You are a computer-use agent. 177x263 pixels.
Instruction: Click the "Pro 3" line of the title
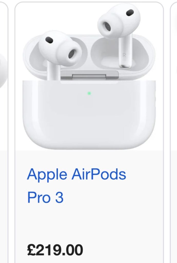[x=45, y=198]
